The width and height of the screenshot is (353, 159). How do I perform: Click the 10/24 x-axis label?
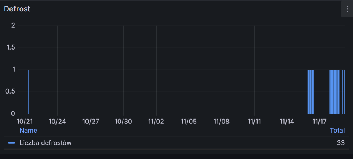click(x=57, y=122)
